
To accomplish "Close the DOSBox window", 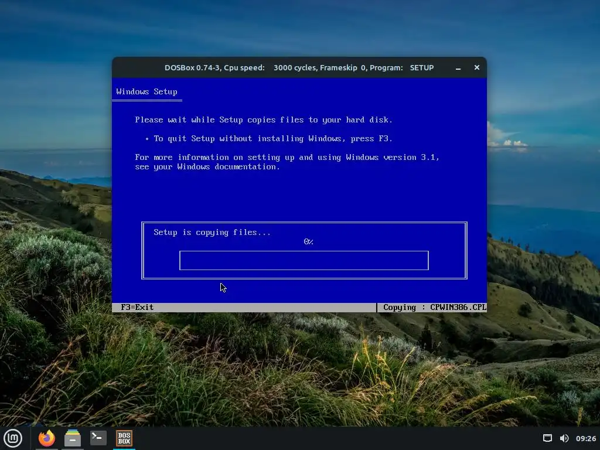I will [x=477, y=67].
